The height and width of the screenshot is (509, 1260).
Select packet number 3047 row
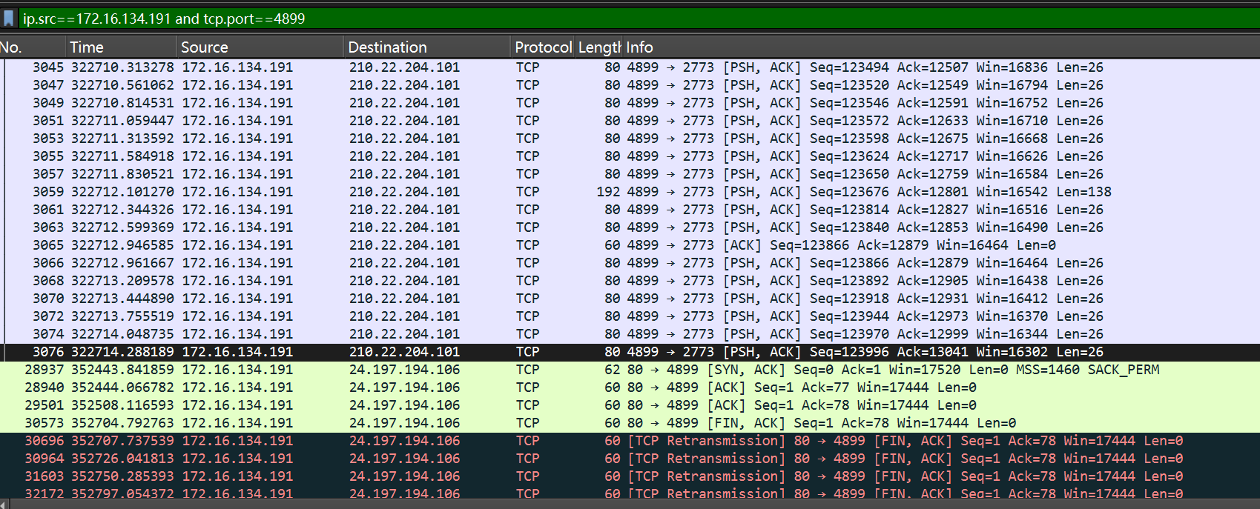click(630, 85)
